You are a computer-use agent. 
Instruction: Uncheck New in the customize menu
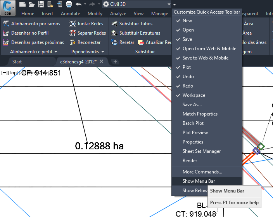[x=207, y=21]
